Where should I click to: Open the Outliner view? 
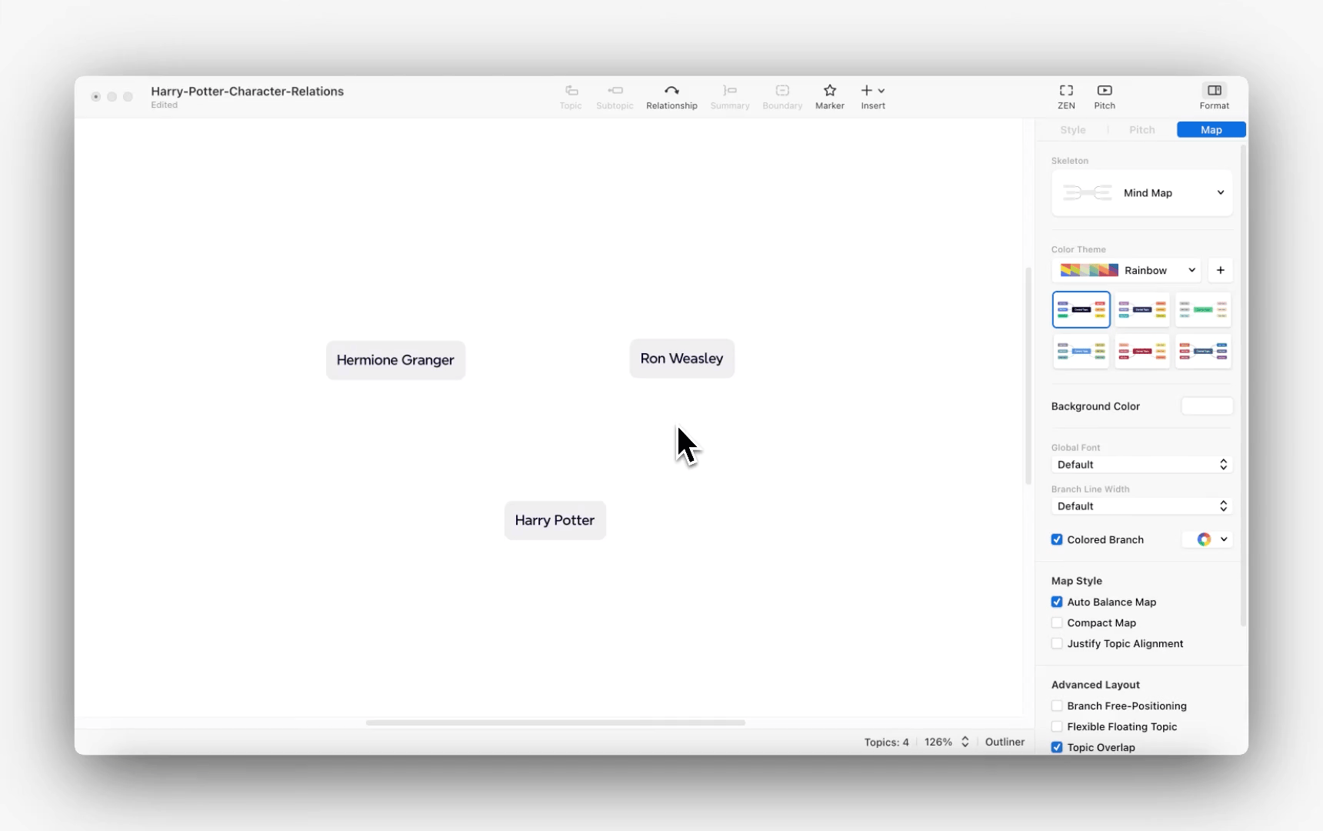pos(1005,742)
